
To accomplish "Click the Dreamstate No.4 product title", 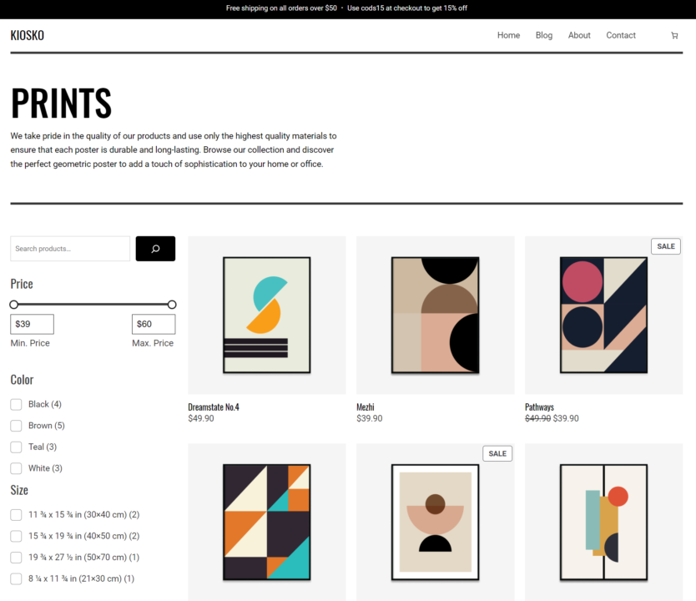I will pyautogui.click(x=214, y=407).
